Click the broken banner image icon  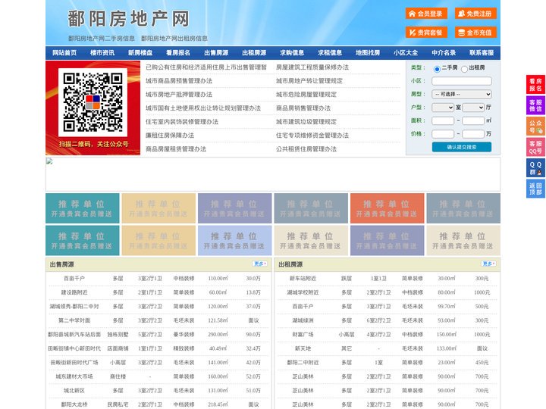click(x=49, y=161)
